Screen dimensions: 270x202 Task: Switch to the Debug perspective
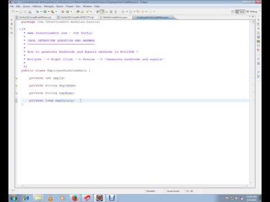point(252,12)
